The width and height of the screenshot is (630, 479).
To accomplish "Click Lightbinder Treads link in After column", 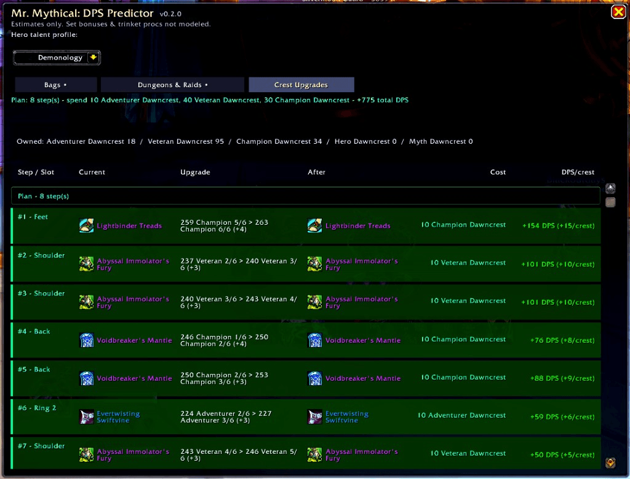I will click(x=358, y=226).
